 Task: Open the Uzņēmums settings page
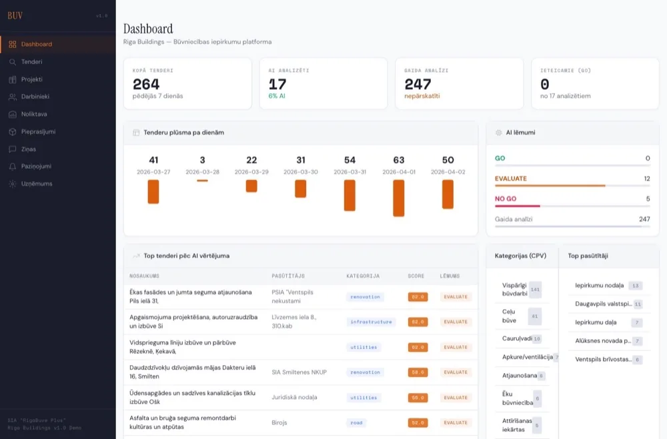point(58,184)
